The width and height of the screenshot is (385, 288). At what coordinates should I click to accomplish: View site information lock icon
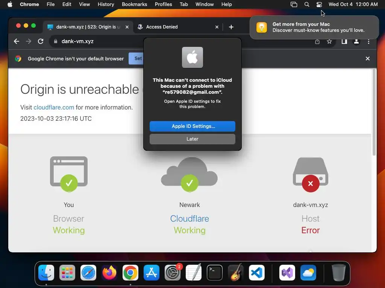tap(56, 41)
